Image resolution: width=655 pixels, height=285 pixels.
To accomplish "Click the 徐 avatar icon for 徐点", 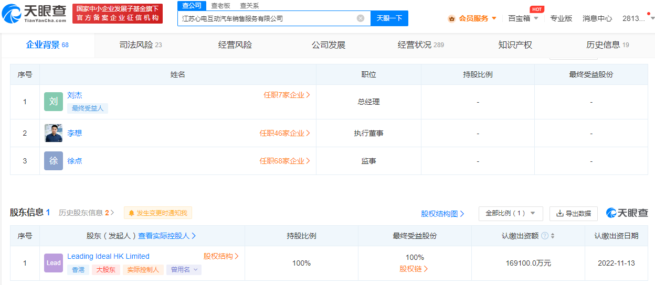I will click(x=54, y=161).
